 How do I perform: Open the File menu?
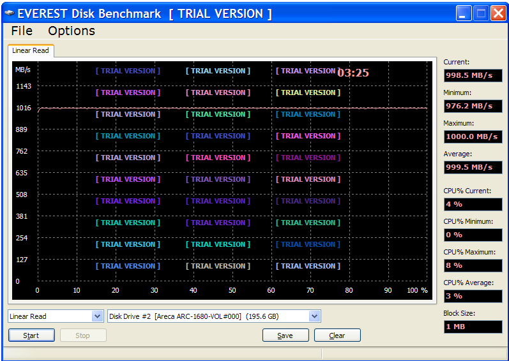[22, 31]
